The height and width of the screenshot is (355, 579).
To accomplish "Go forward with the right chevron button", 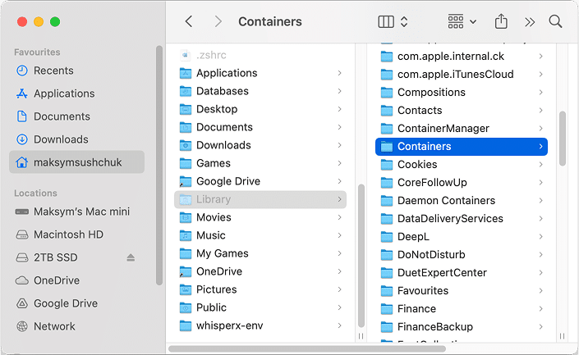I will point(218,21).
